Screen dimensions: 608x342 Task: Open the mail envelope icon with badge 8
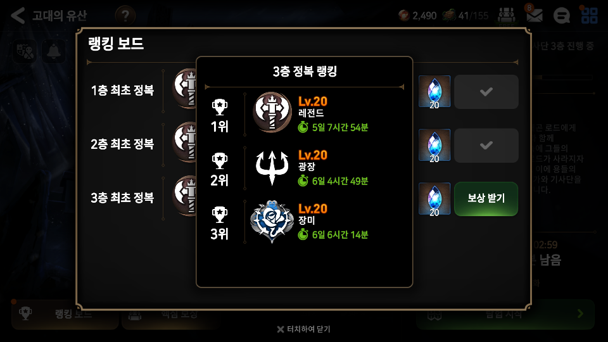pos(534,15)
